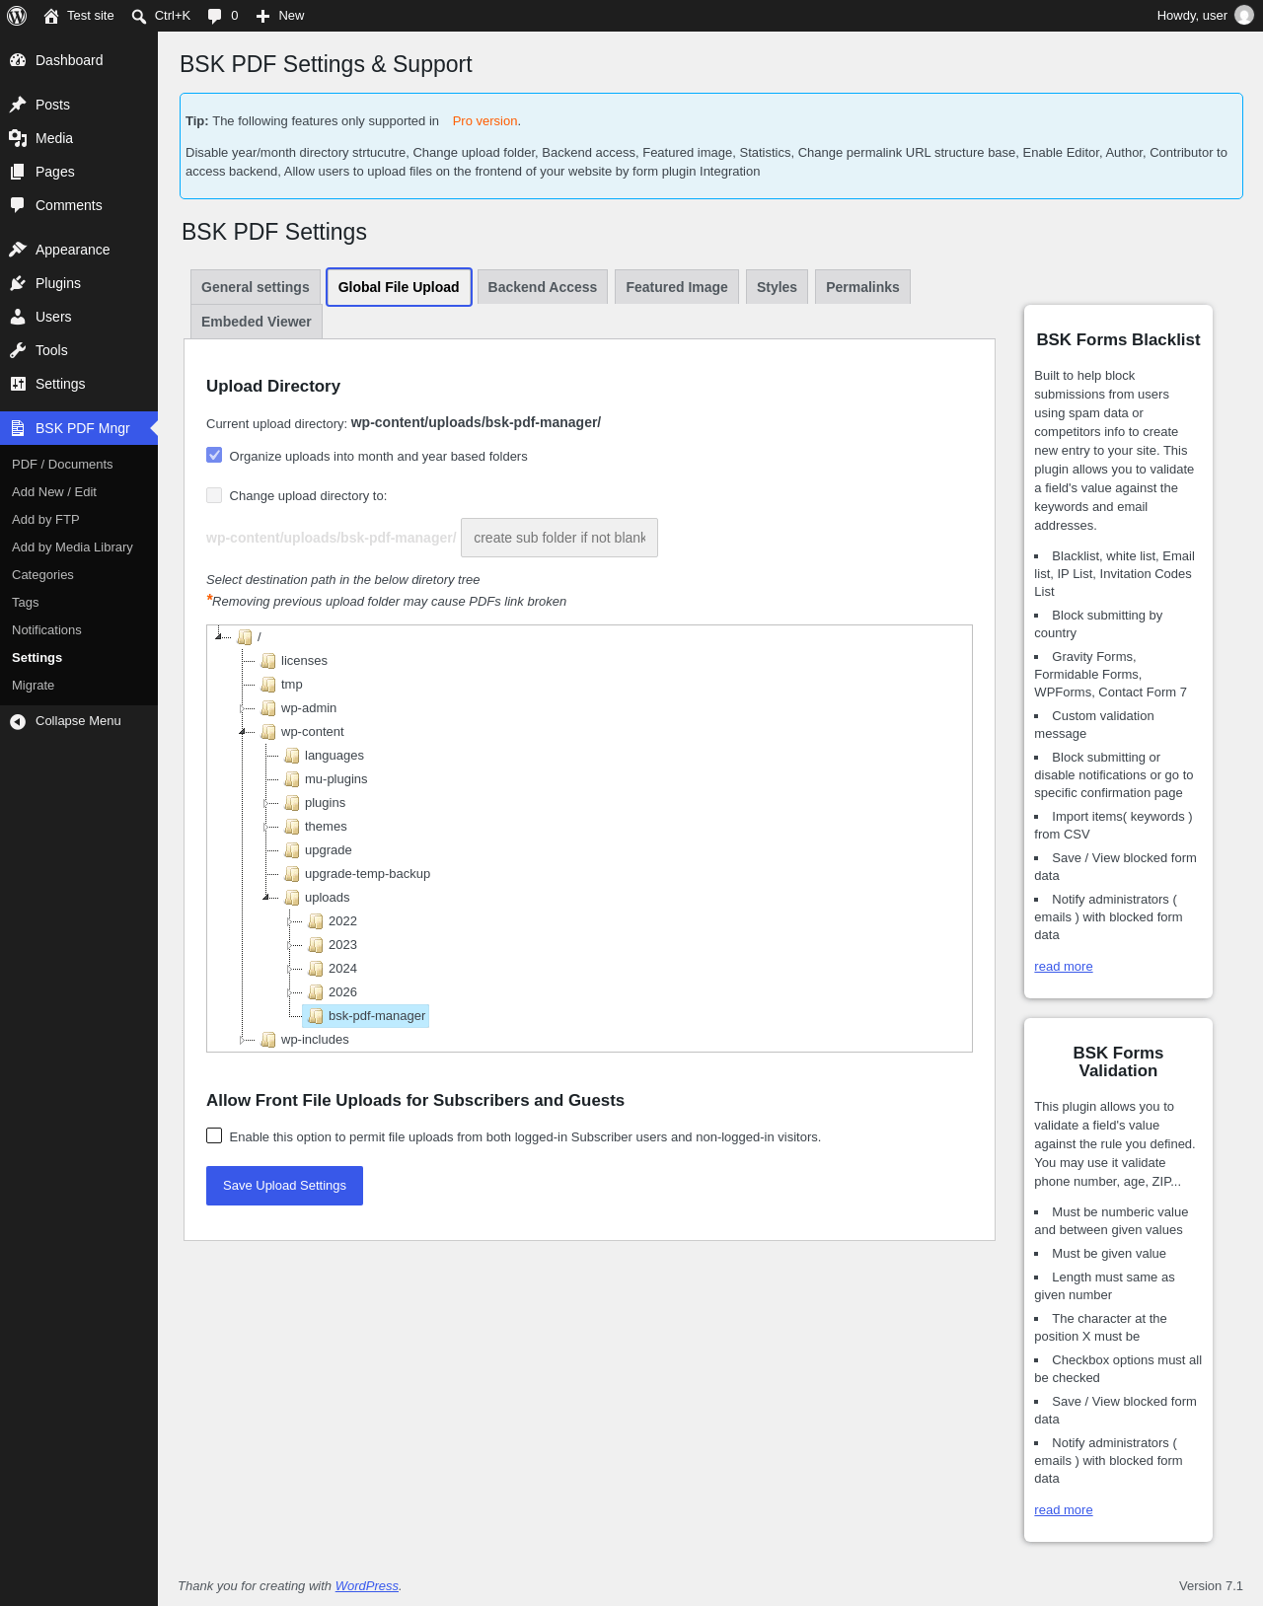The height and width of the screenshot is (1606, 1263).
Task: Expand the plugins folder node
Action: 265,803
